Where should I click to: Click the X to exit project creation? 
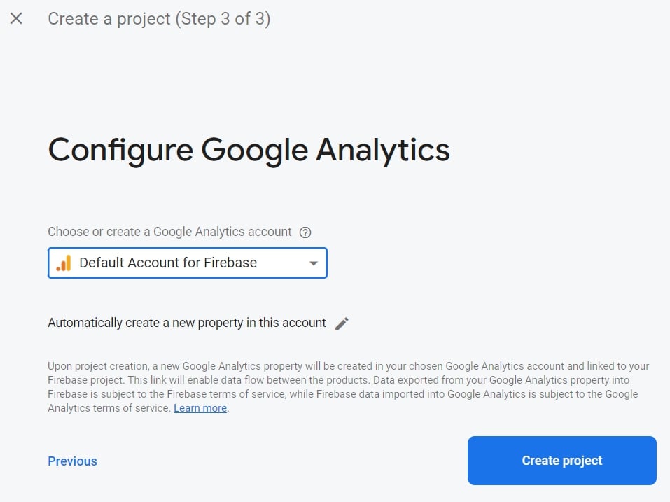click(x=15, y=19)
